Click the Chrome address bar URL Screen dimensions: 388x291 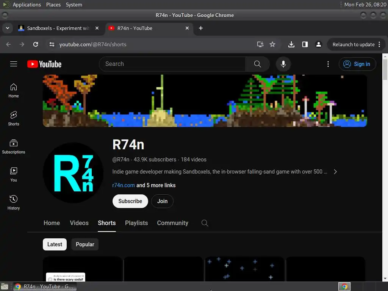pyautogui.click(x=93, y=44)
